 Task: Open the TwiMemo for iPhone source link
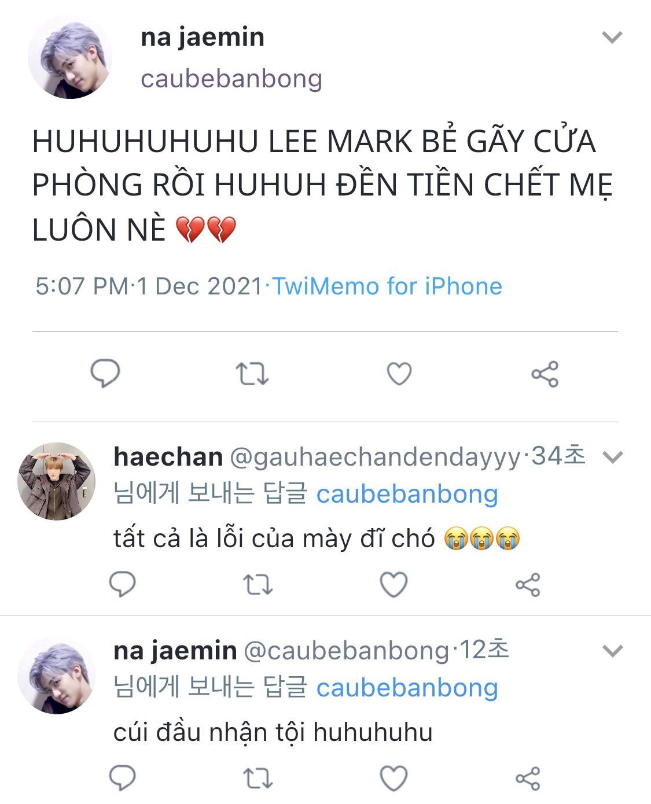[387, 286]
